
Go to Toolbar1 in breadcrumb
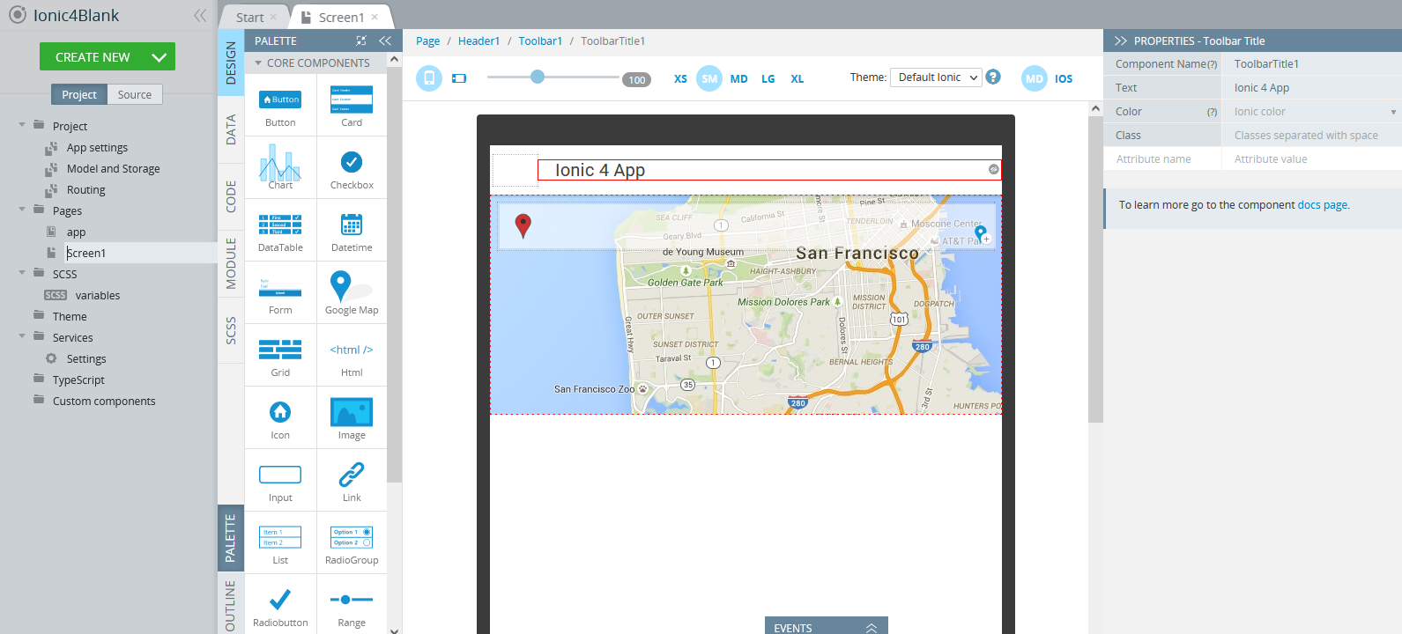[540, 41]
